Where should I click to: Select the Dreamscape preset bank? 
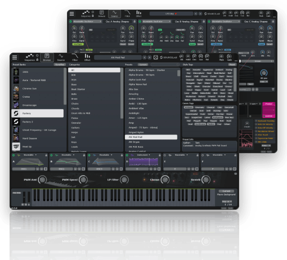pos(38,105)
